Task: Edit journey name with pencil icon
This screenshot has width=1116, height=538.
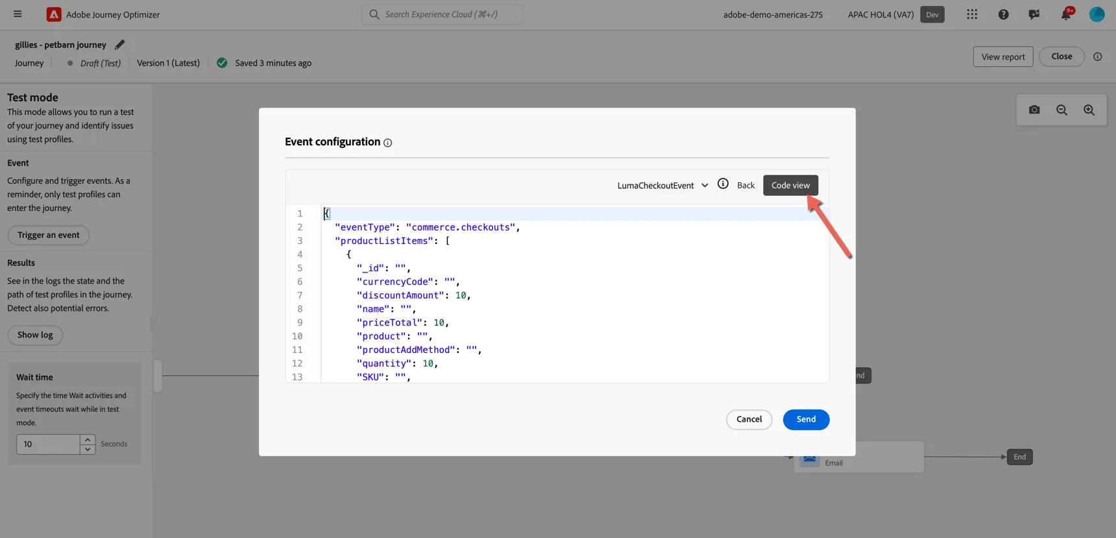Action: (119, 45)
